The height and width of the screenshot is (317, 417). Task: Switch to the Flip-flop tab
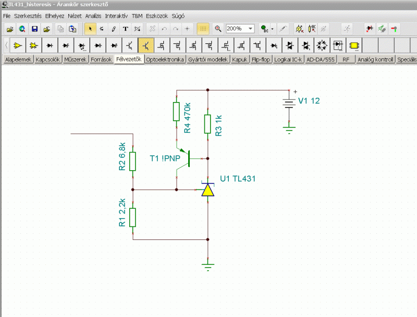[x=261, y=59]
